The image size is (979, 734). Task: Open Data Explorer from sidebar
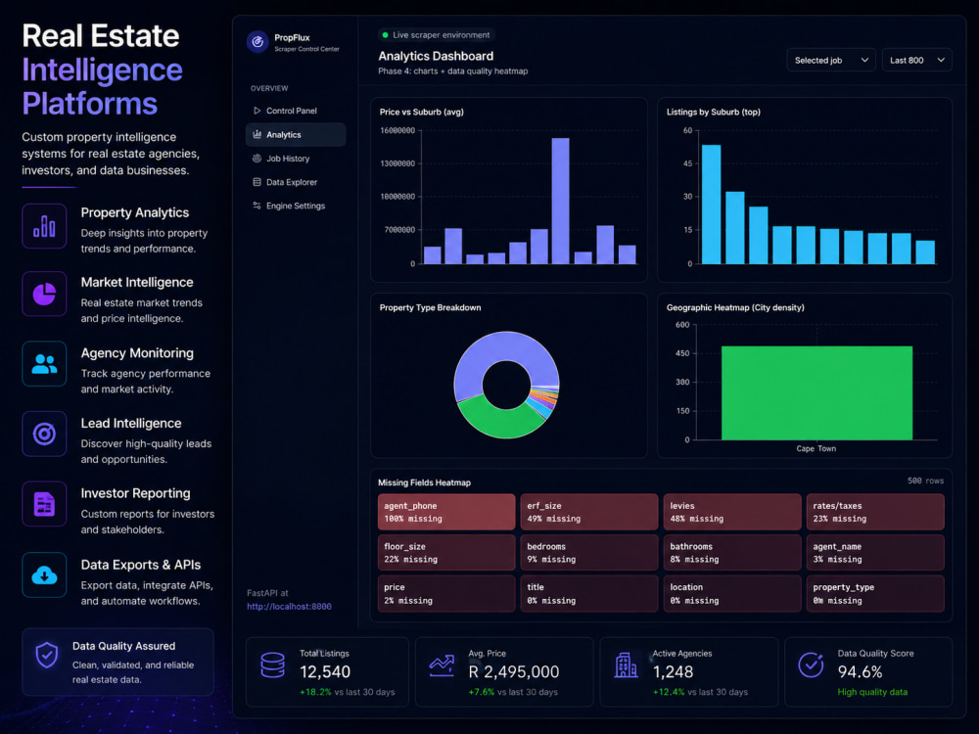(296, 182)
